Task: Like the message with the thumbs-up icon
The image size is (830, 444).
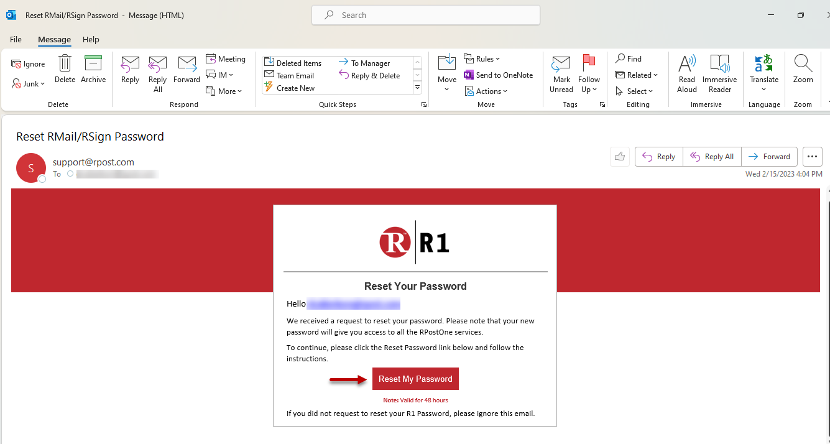Action: point(620,157)
